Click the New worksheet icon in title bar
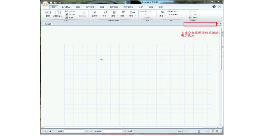 [51, 3]
